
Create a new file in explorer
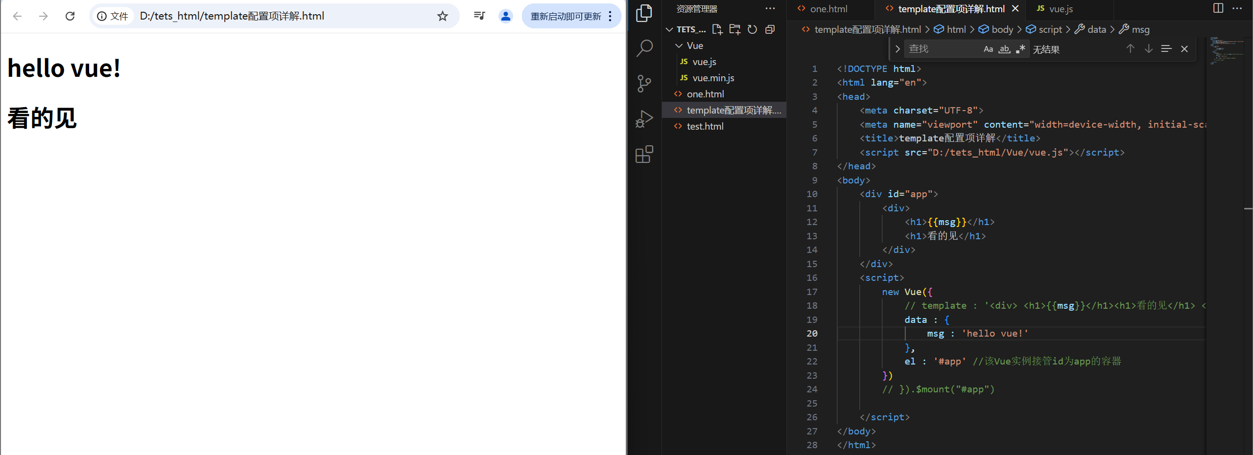(x=717, y=29)
